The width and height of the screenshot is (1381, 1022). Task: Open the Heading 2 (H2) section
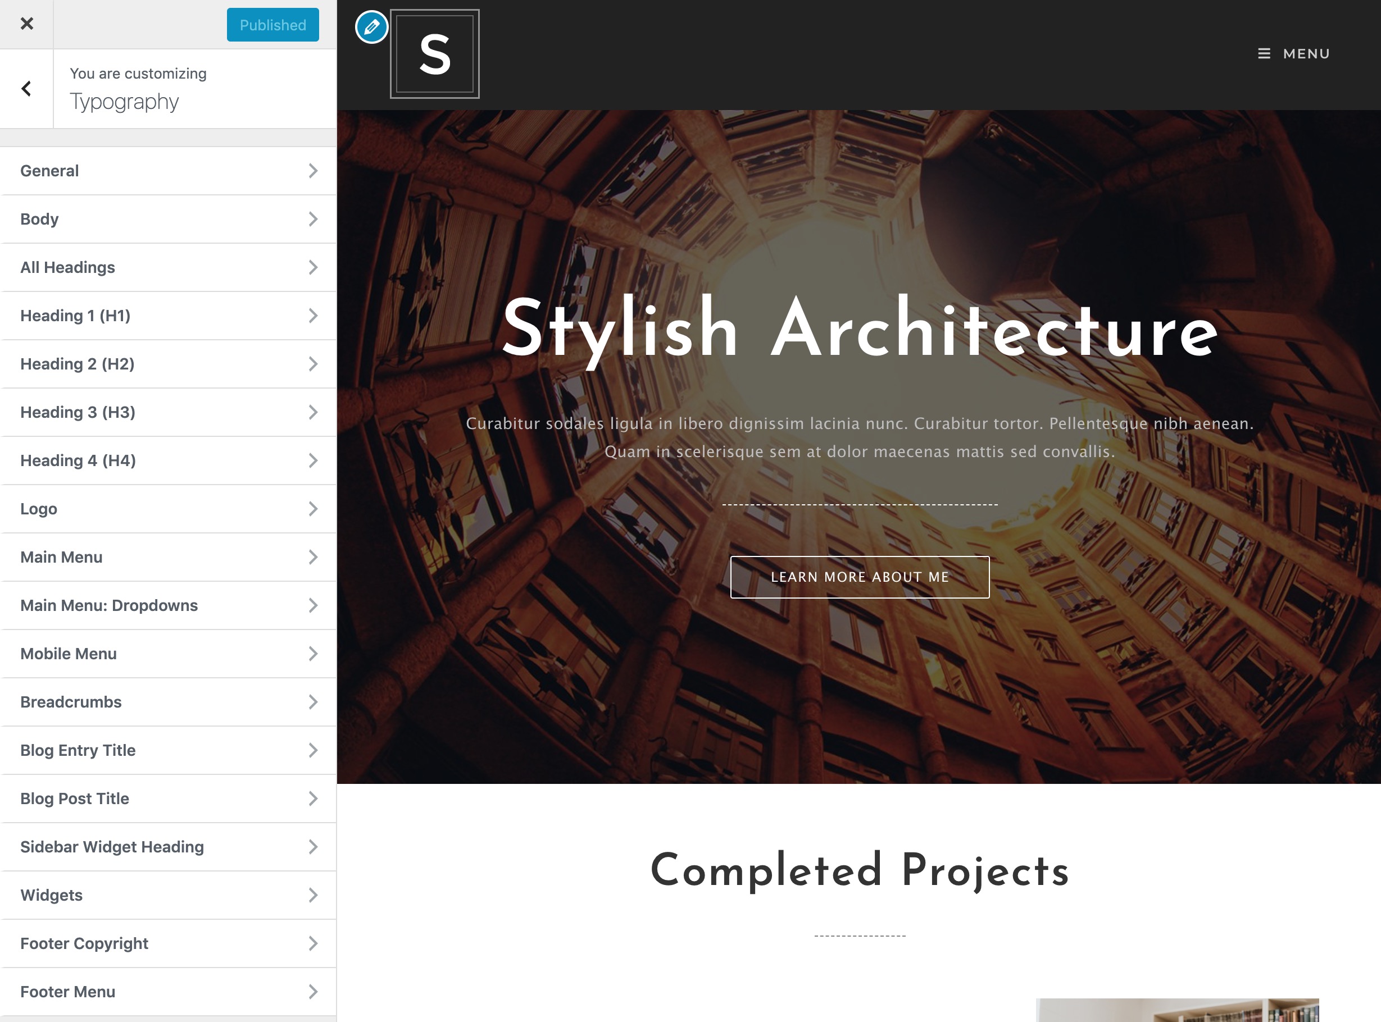(x=169, y=364)
